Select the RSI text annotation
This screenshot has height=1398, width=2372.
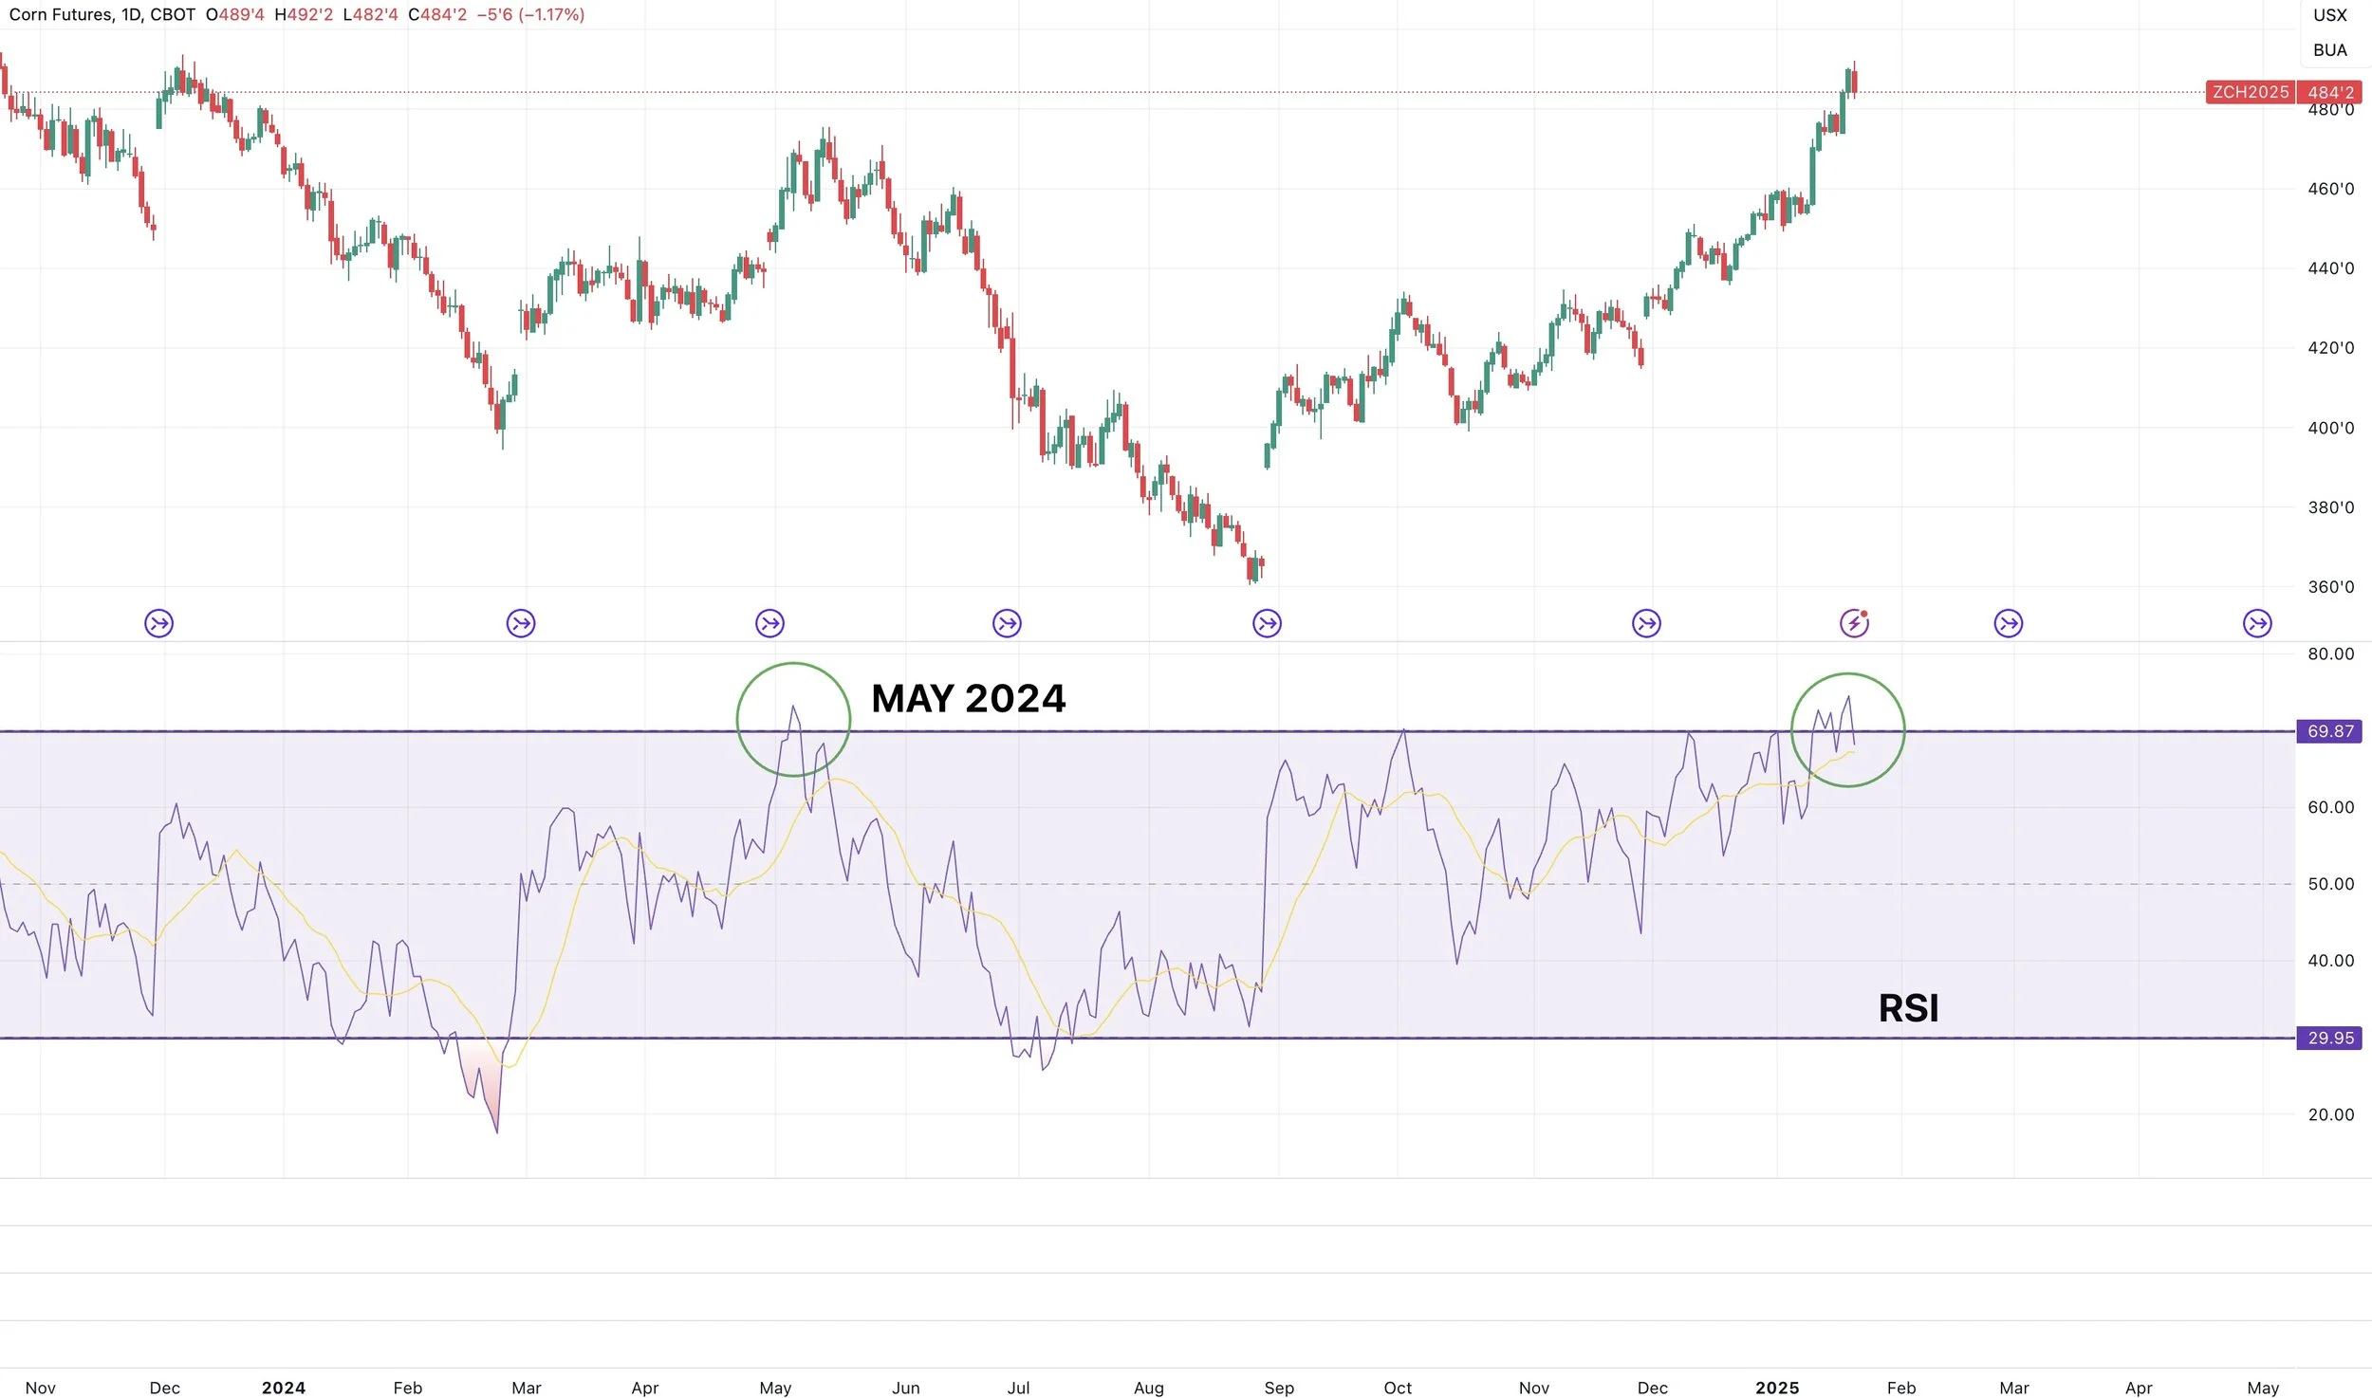[1908, 1008]
